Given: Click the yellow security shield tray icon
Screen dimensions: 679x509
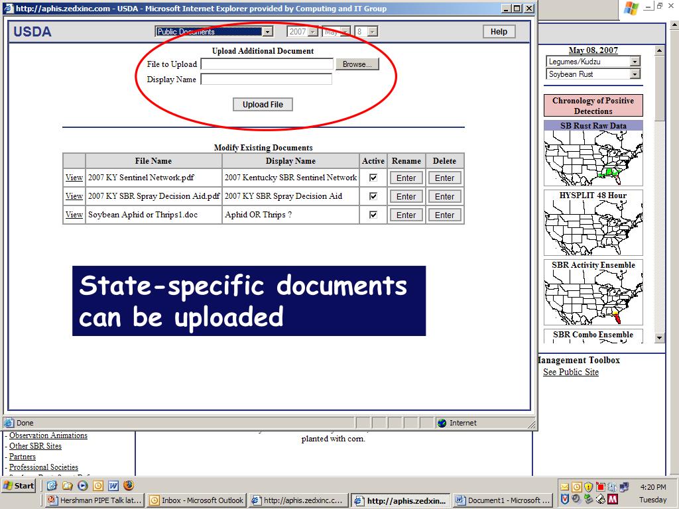Looking at the screenshot, I should tap(589, 487).
